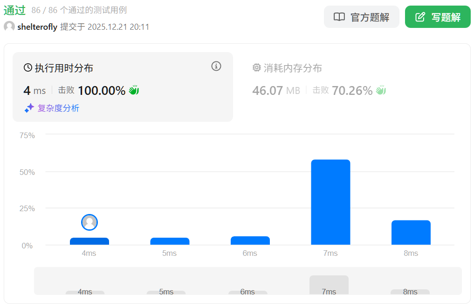474x307 pixels.
Task: Click the sparkle icon next to 复杂度分析
Action: click(29, 108)
